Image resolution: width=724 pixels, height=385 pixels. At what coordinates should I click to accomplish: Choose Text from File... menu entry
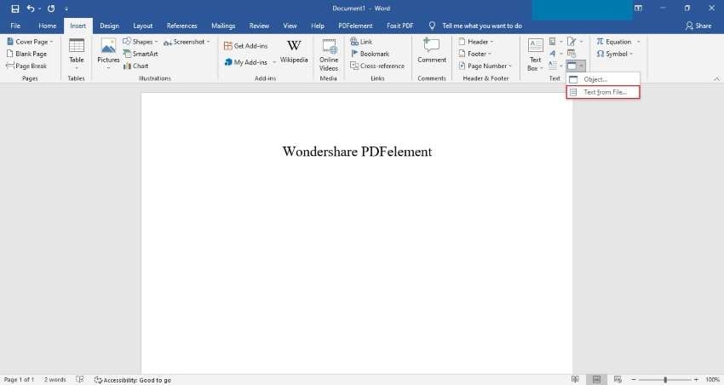[x=603, y=92]
